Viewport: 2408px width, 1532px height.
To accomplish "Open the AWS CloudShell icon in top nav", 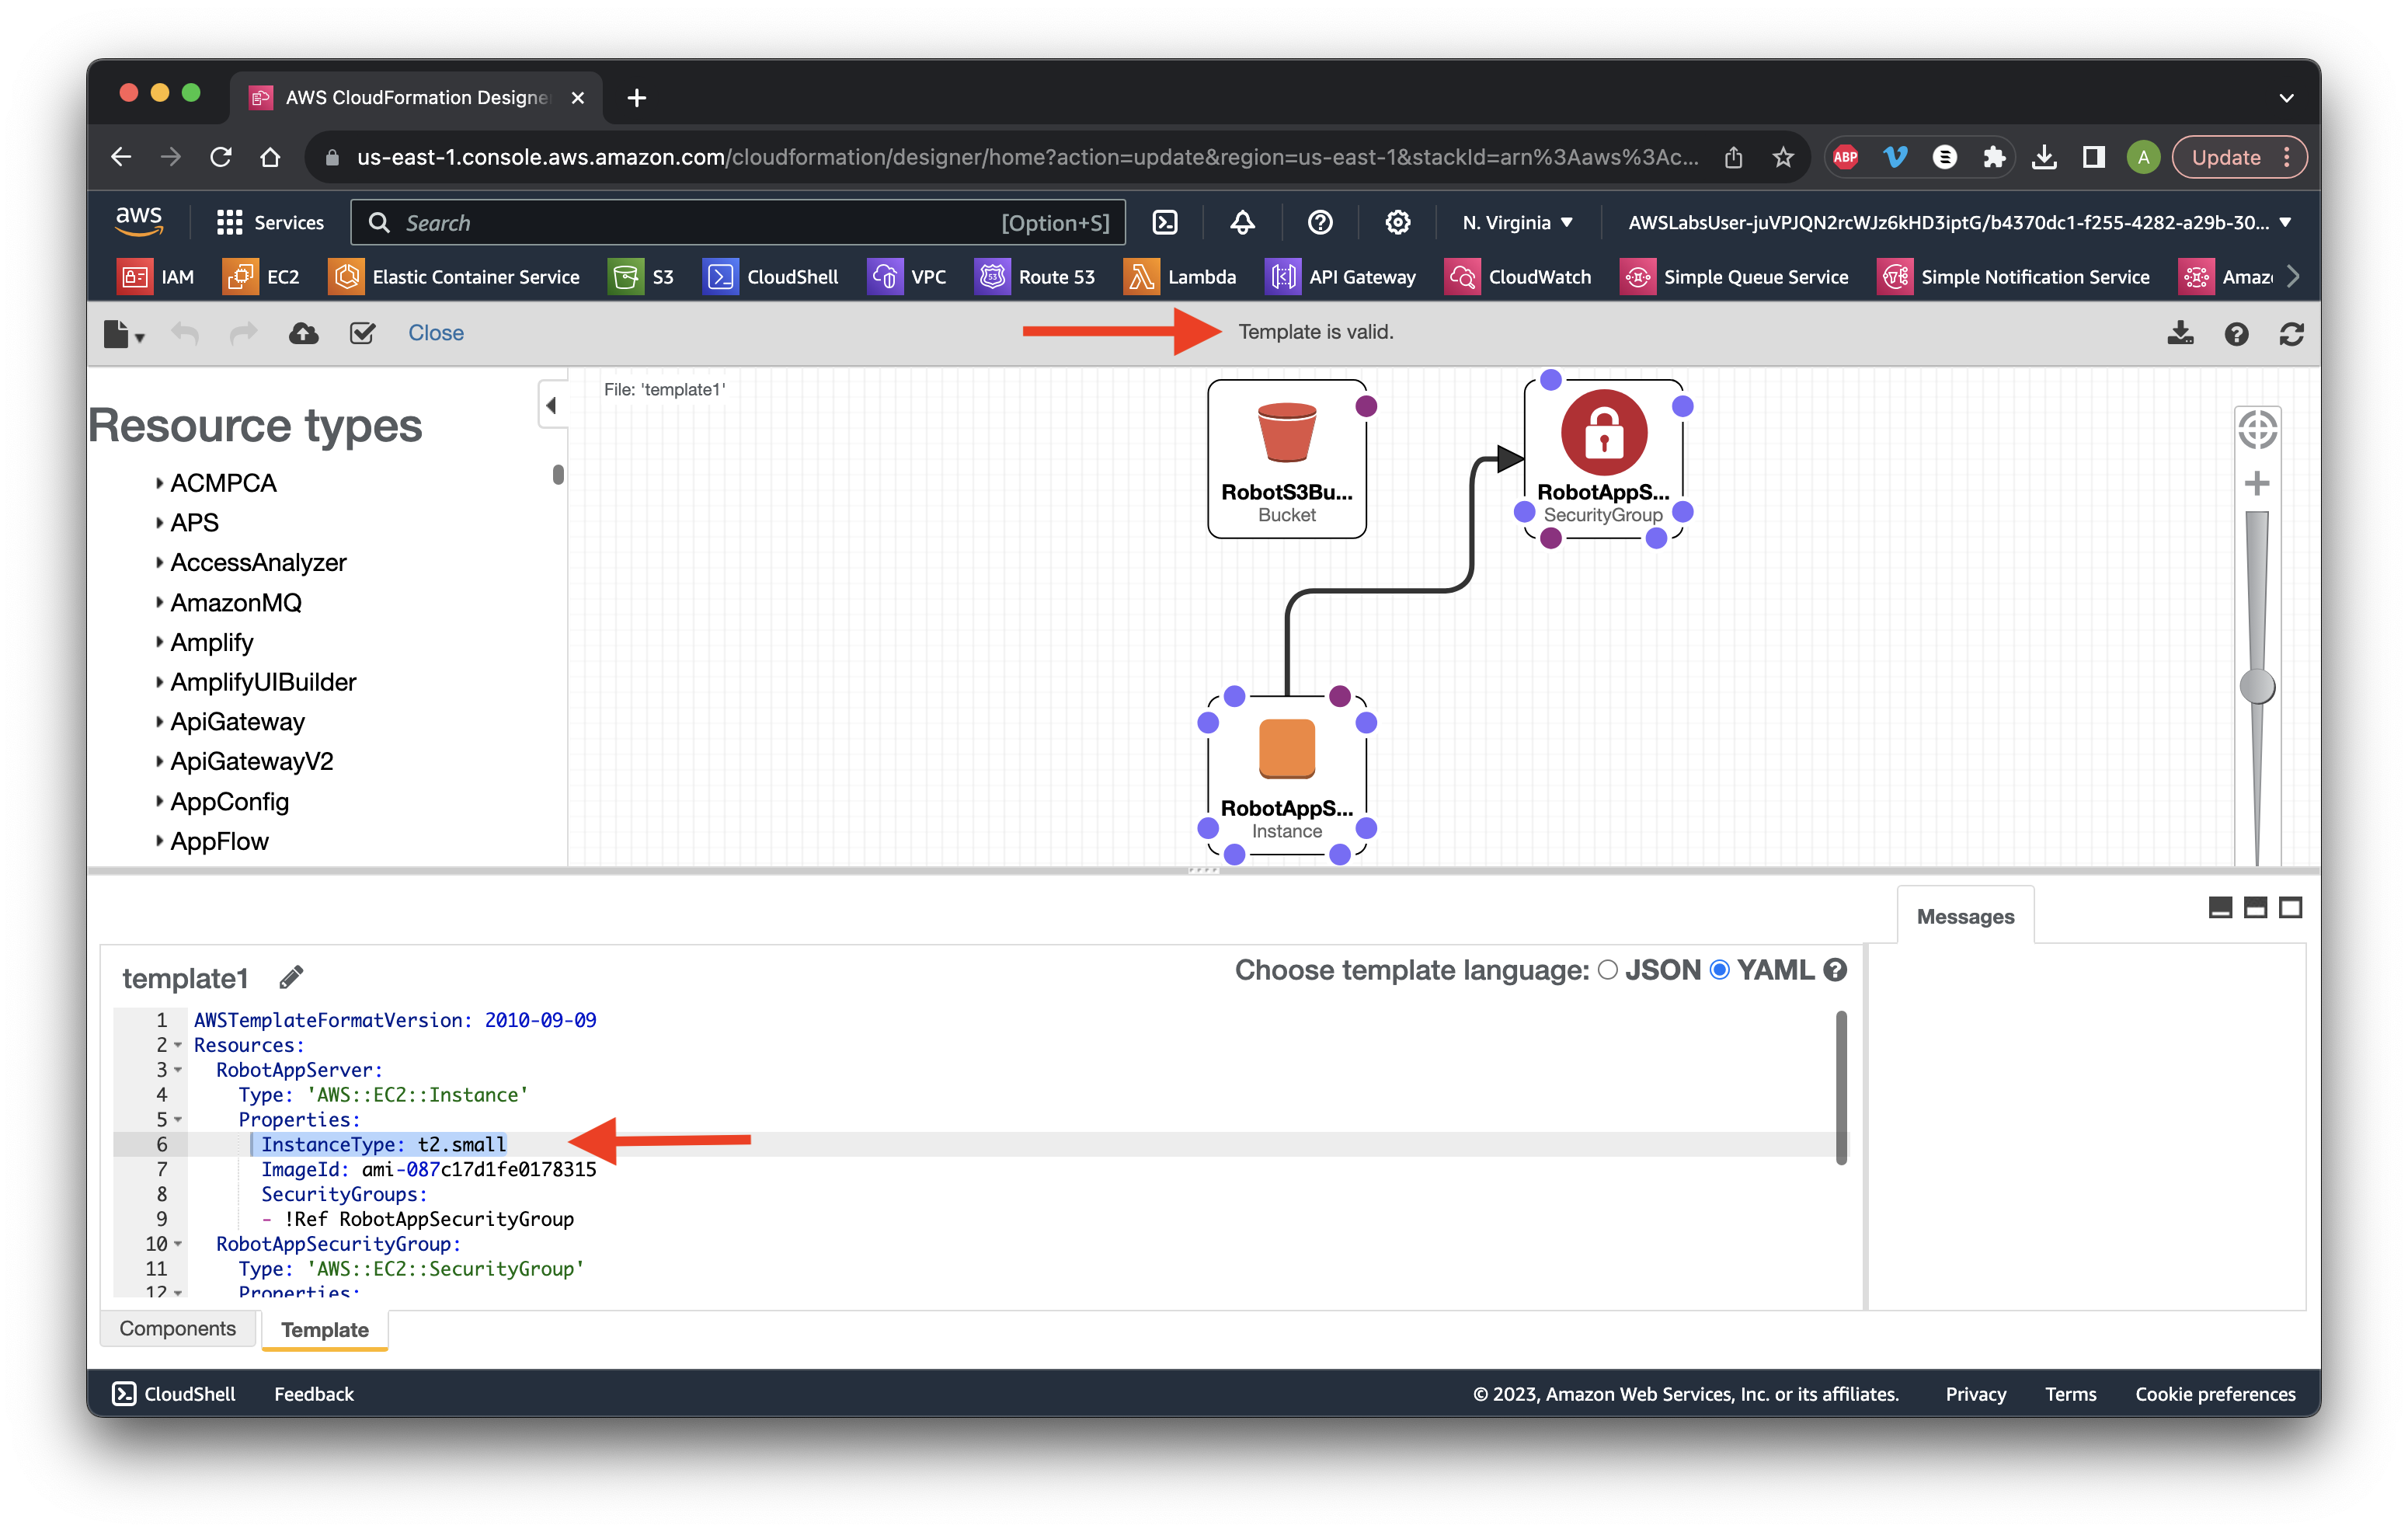I will point(1165,222).
